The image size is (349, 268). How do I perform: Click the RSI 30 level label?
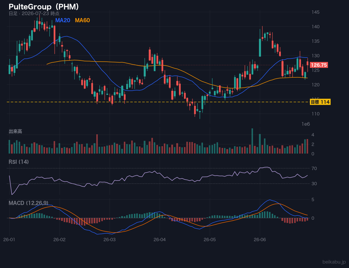tap(314, 184)
